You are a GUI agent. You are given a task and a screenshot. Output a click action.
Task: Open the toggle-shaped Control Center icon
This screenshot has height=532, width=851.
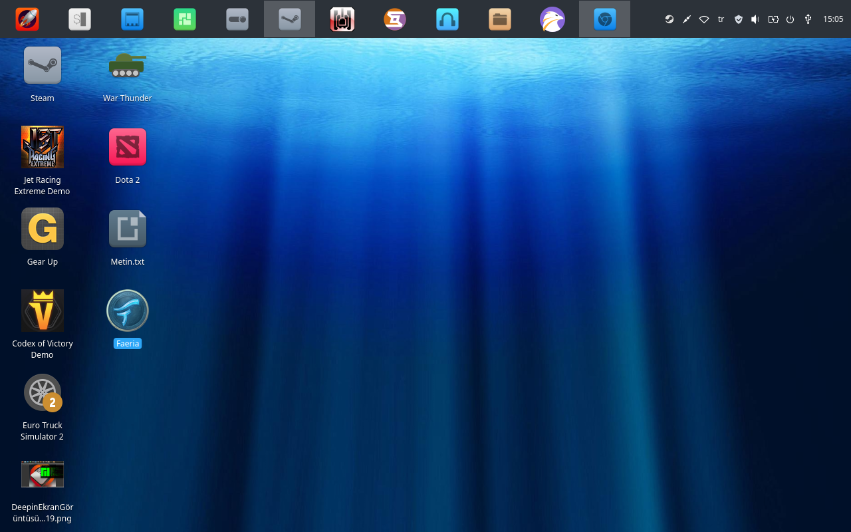pyautogui.click(x=237, y=19)
